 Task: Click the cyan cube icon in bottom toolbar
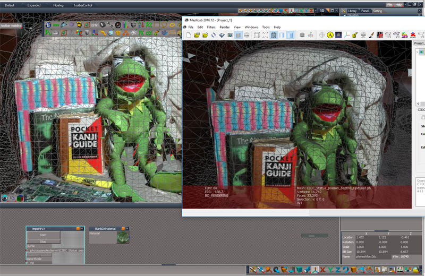point(299,270)
